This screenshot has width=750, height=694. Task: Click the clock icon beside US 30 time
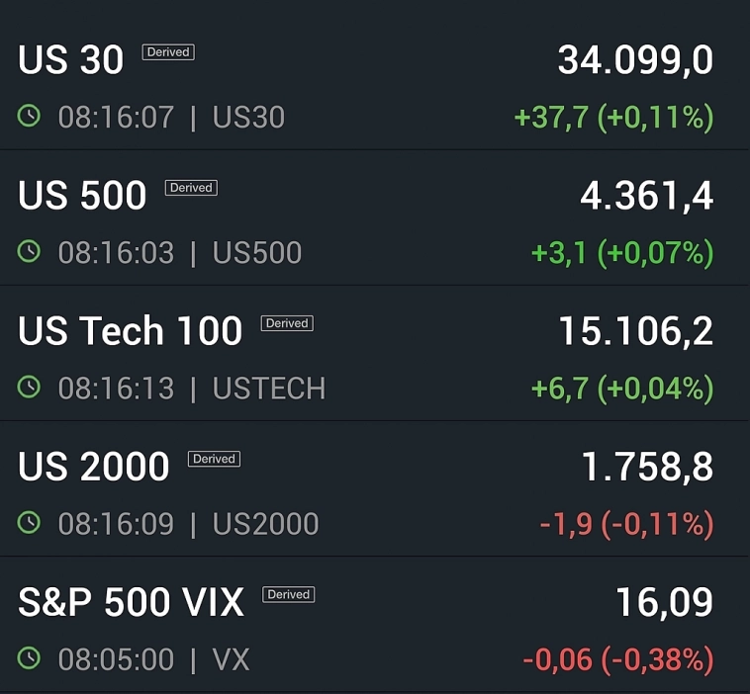point(30,117)
